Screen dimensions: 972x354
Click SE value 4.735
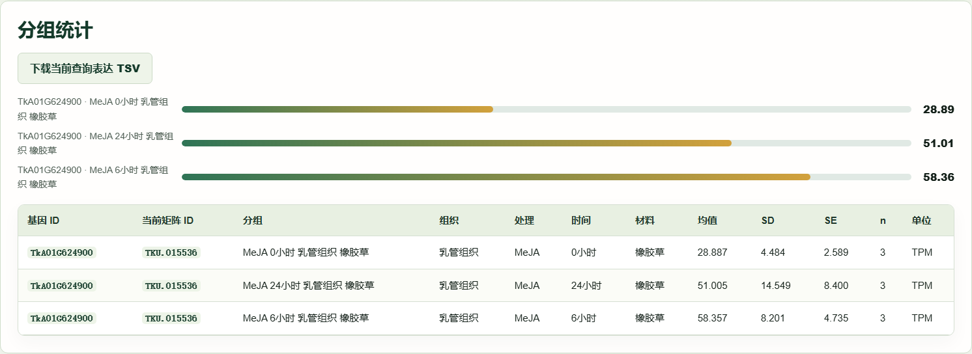pos(836,318)
